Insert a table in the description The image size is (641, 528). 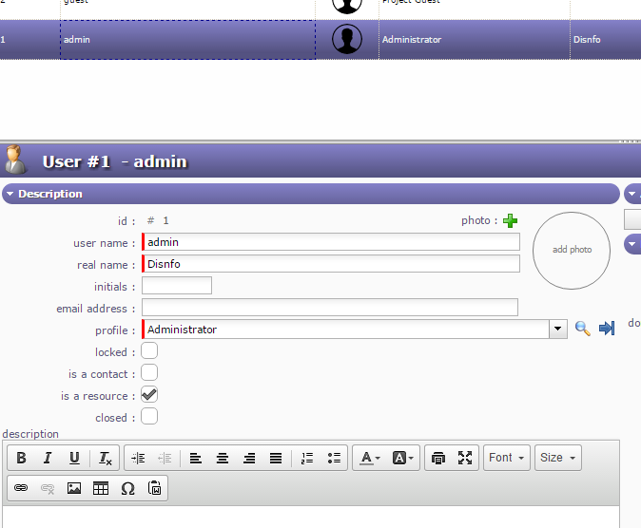(101, 488)
